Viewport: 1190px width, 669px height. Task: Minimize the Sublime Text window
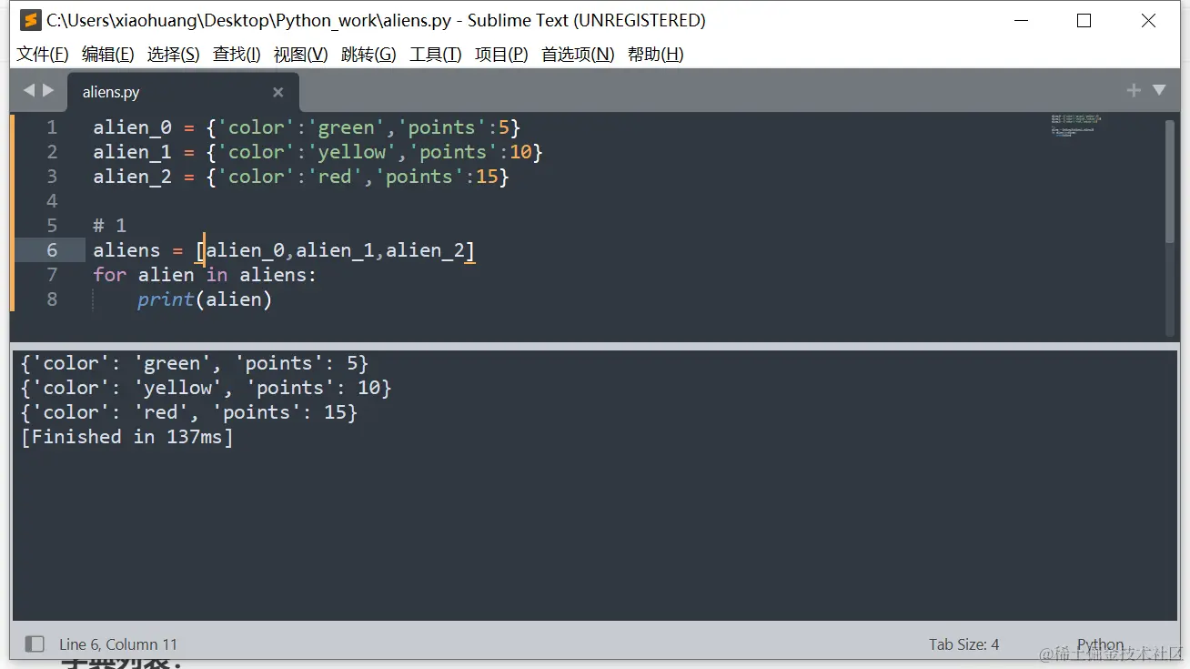[x=1020, y=21]
